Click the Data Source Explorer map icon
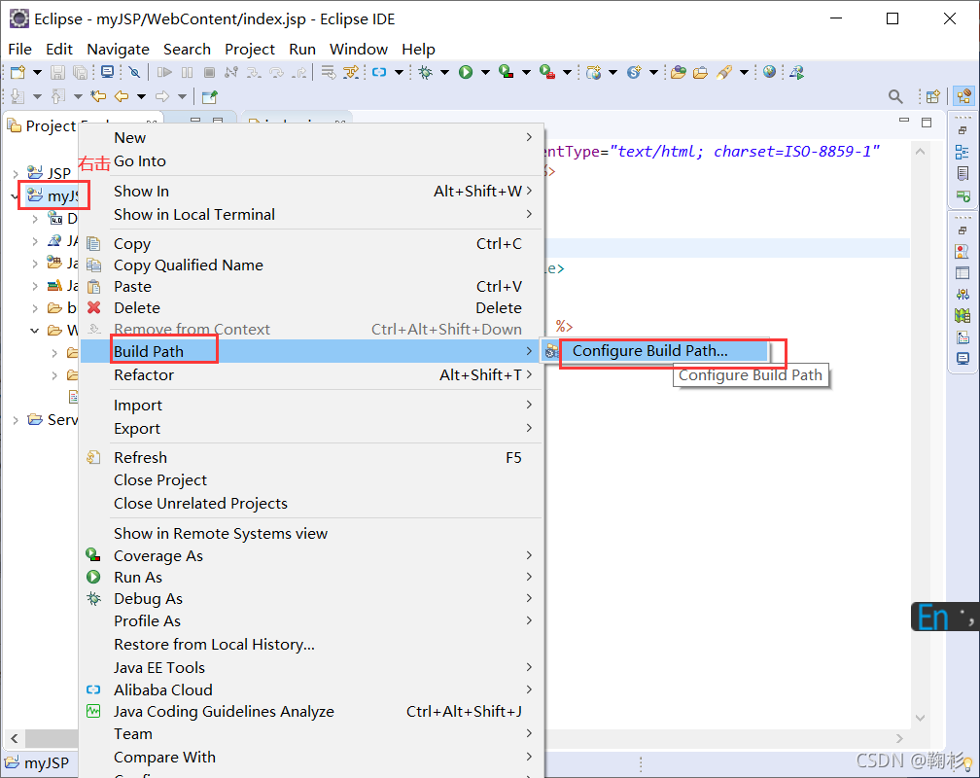980x778 pixels. coord(962,316)
